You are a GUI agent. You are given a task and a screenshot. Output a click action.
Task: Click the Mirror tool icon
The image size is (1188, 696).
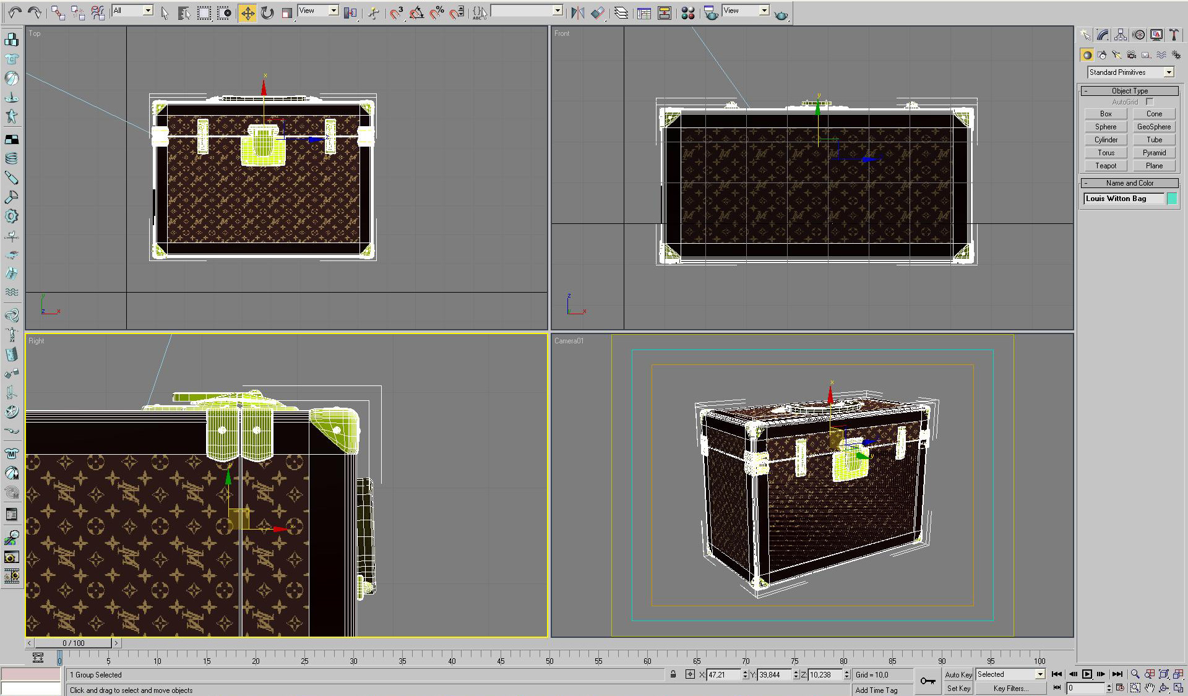(578, 12)
